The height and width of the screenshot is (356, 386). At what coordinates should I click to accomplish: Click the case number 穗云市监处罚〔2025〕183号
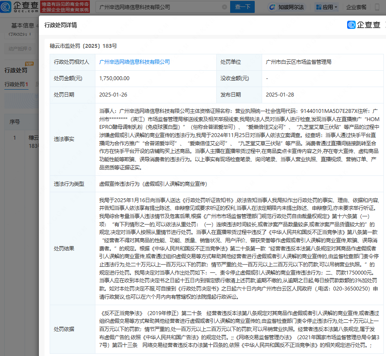click(x=83, y=46)
